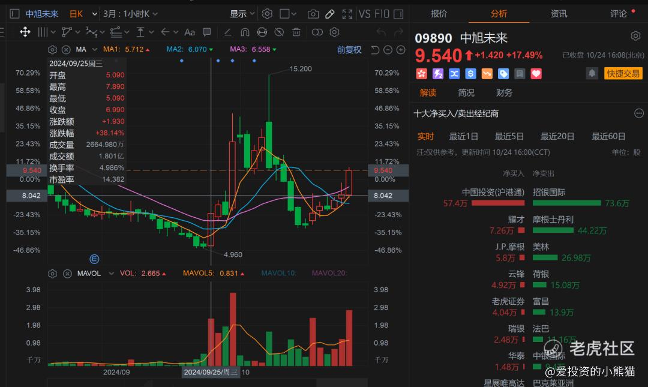Switch to the 评论 tab
This screenshot has width=648, height=387.
point(619,14)
